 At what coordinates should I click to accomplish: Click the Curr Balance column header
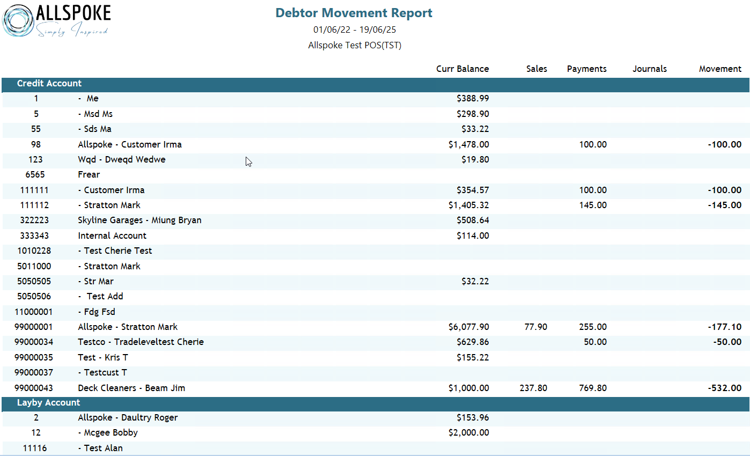coord(462,69)
